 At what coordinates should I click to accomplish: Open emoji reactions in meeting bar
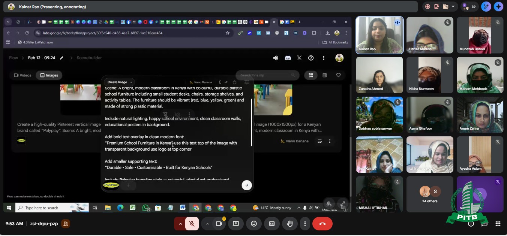coord(254,224)
